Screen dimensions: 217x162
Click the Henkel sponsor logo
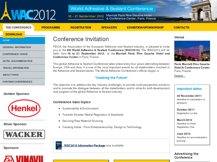[24, 108]
